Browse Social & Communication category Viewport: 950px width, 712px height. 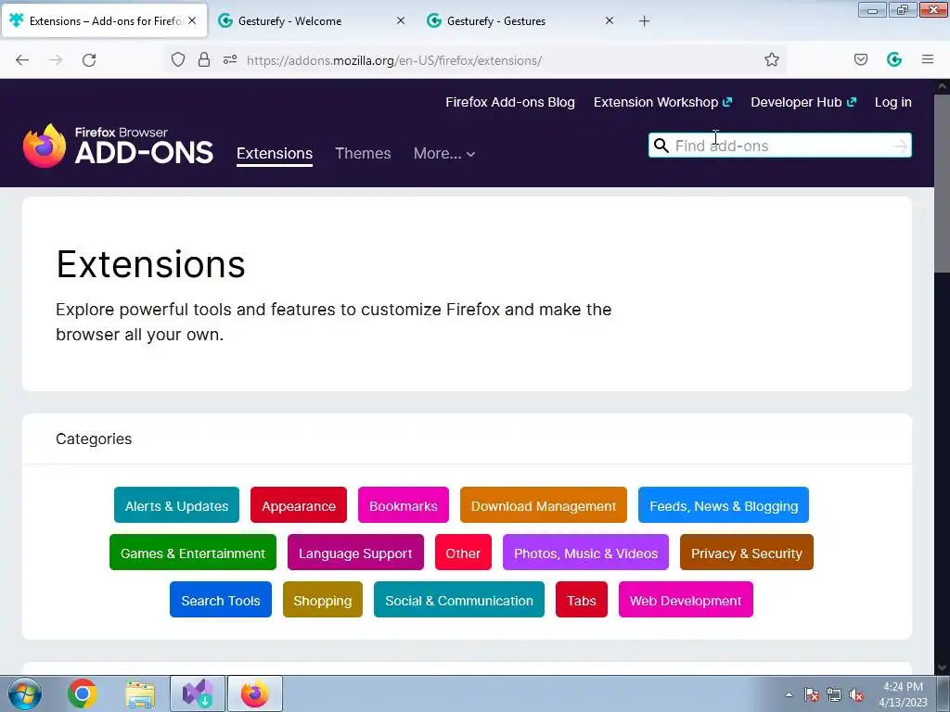459,600
